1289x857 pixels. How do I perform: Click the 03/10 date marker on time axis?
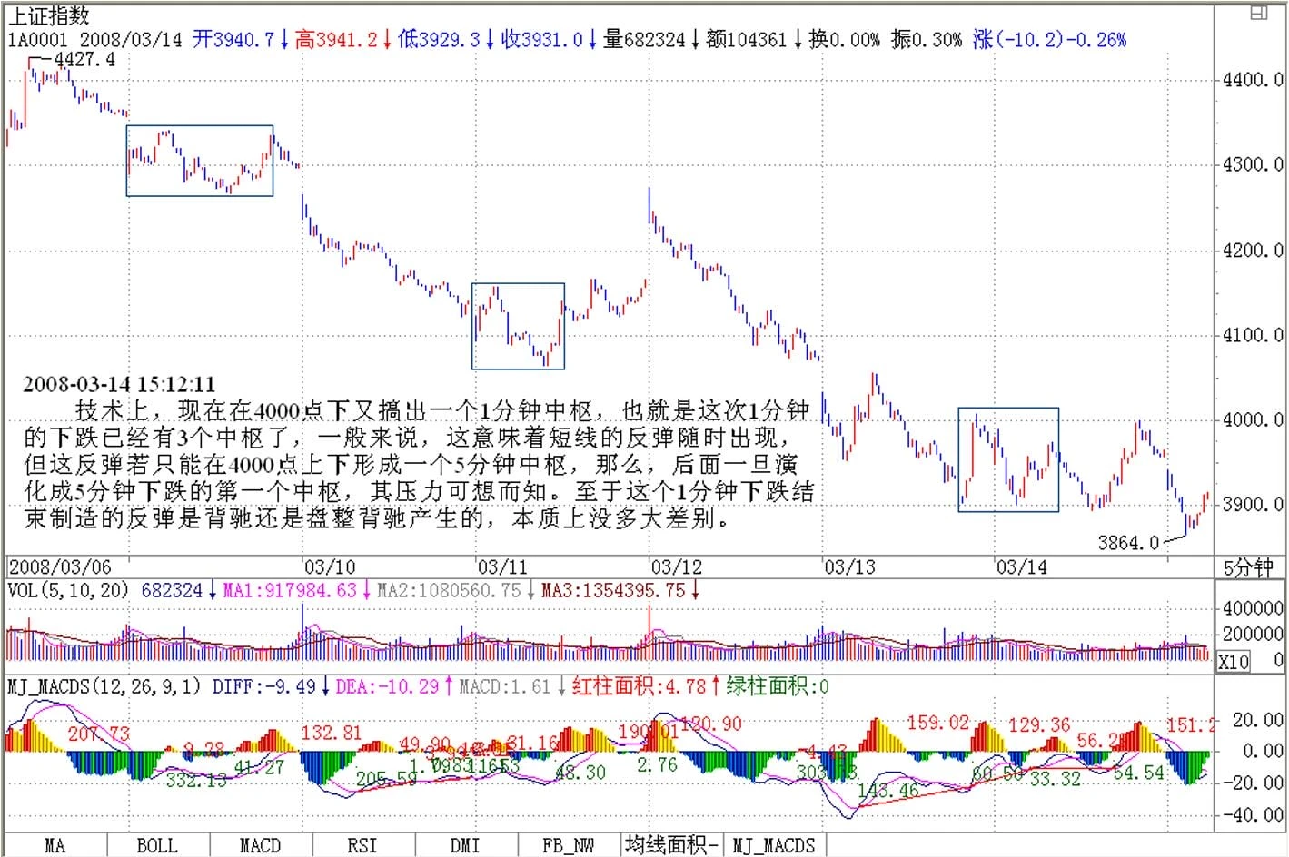tap(329, 567)
